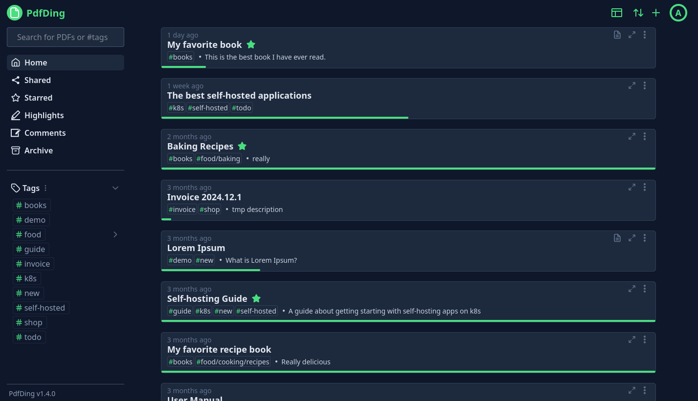Open The best self-hosted applications PDF

pyautogui.click(x=239, y=95)
